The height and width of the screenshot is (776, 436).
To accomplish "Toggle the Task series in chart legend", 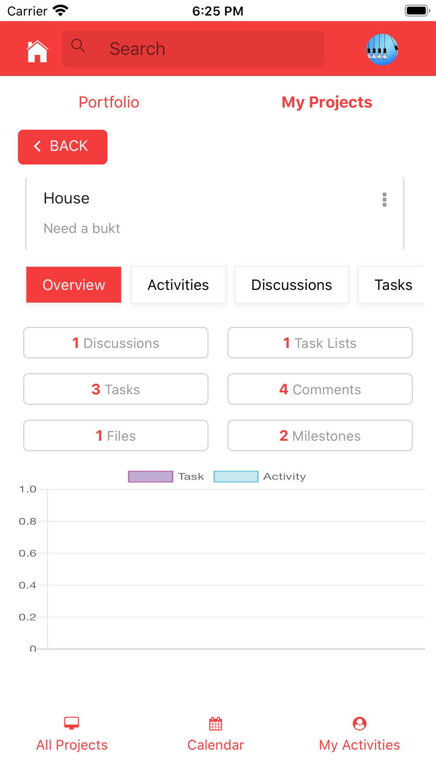I will (166, 477).
